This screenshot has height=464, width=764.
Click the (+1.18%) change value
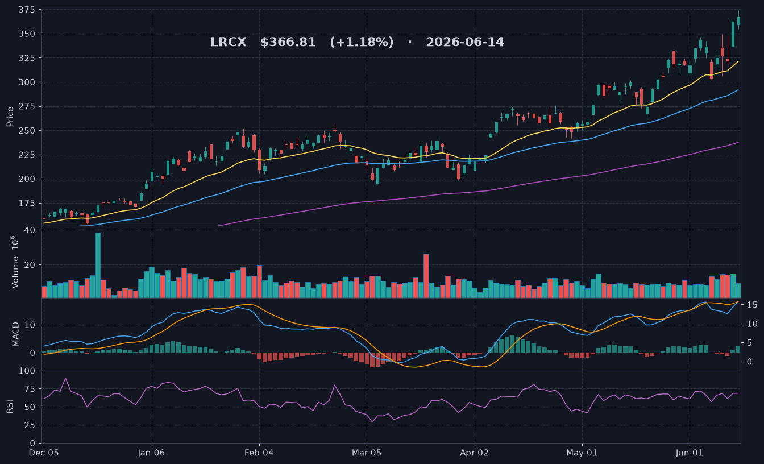(x=362, y=43)
